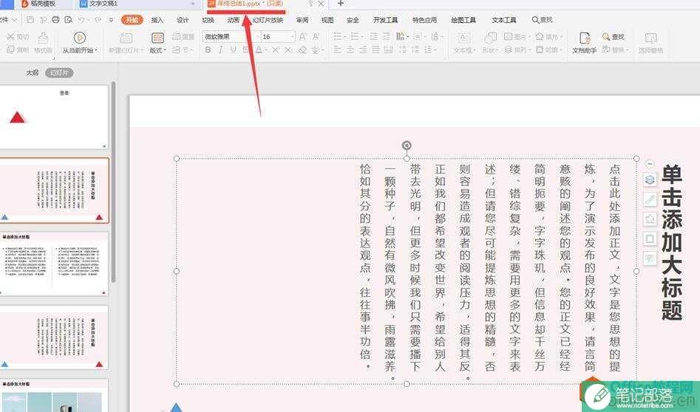Decrease font size with the smaller A icon
700x412 pixels.
316,37
